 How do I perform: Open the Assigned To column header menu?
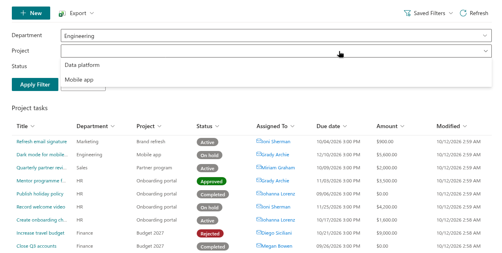[292, 126]
